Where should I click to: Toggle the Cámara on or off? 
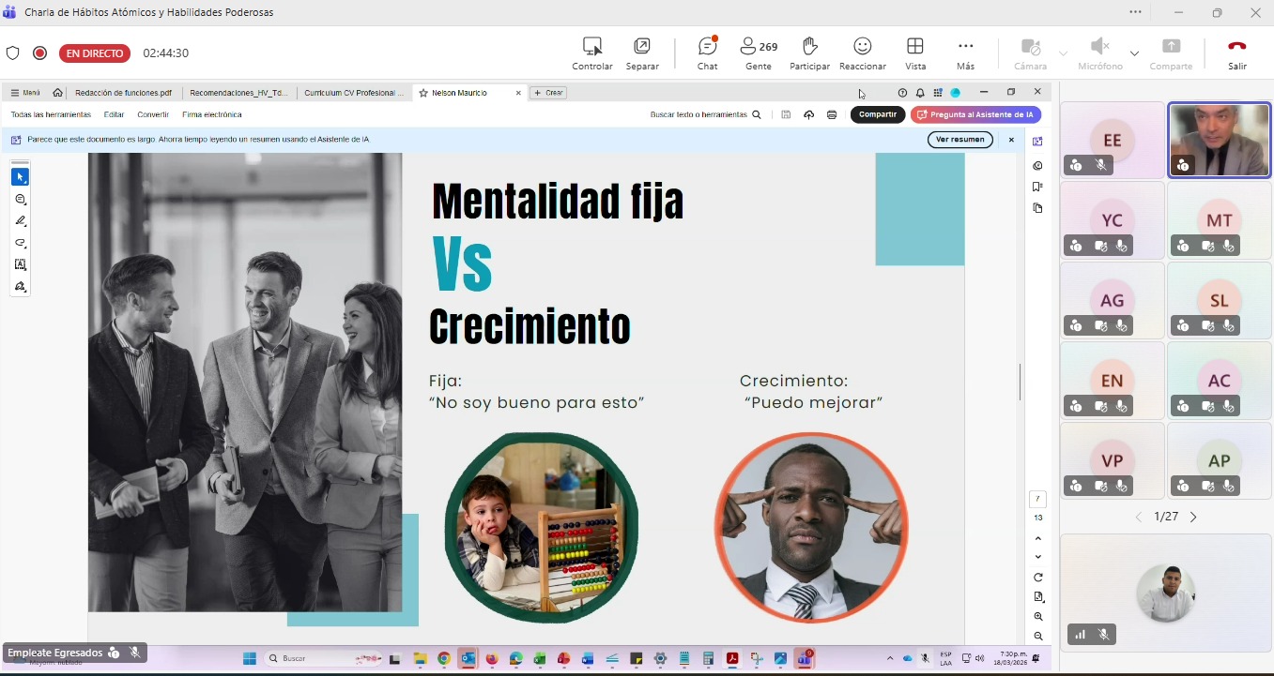point(1030,53)
